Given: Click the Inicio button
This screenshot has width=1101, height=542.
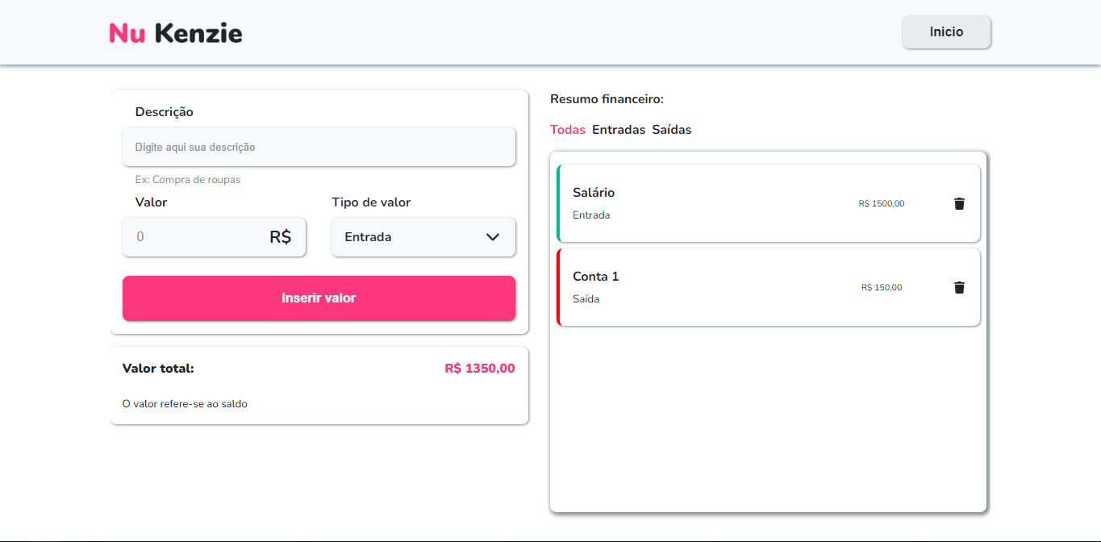Looking at the screenshot, I should pyautogui.click(x=946, y=32).
